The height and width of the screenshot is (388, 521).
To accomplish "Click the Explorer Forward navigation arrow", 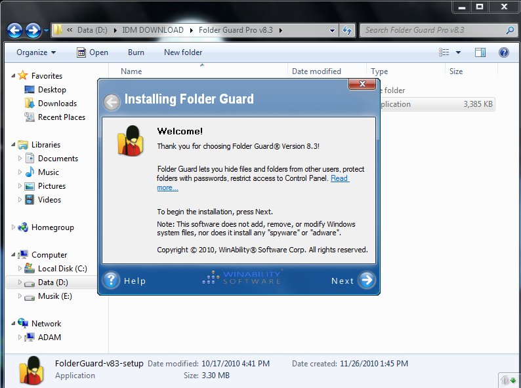I will [x=33, y=31].
